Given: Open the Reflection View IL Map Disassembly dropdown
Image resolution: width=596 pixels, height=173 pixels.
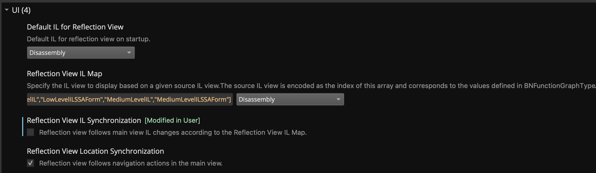Looking at the screenshot, I should [290, 99].
